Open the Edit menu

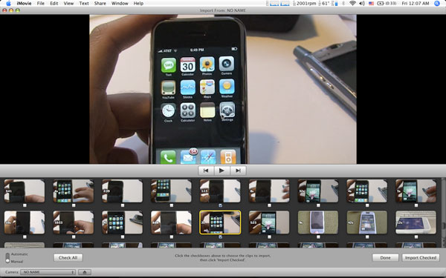[54, 4]
